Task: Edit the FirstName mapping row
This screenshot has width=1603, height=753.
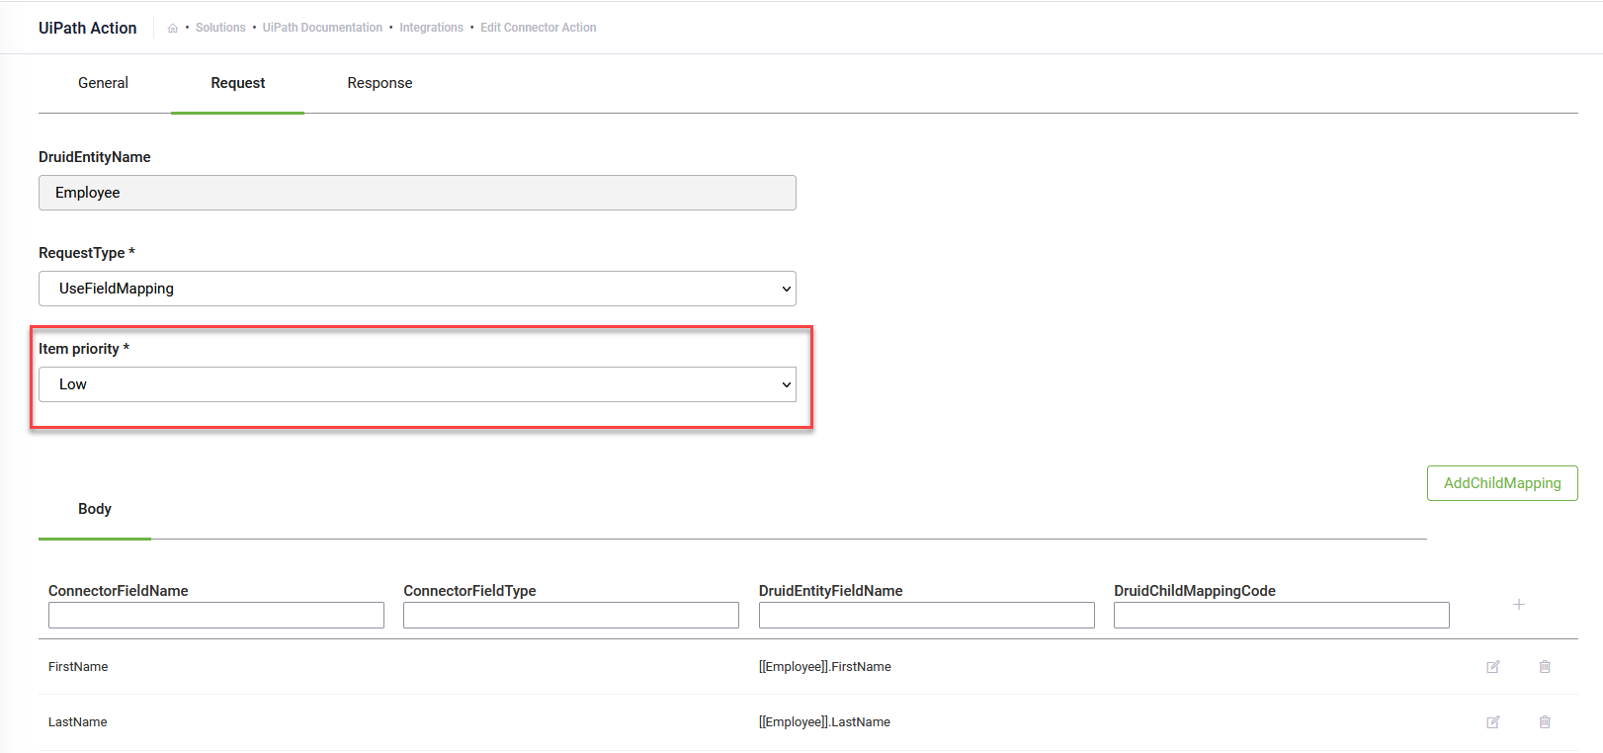Action: [1492, 667]
